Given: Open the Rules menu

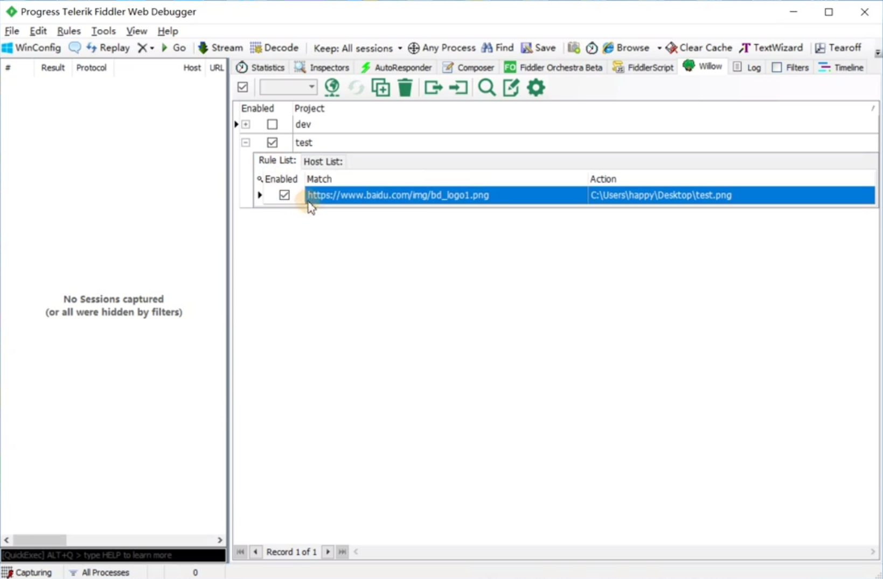Looking at the screenshot, I should (x=68, y=31).
